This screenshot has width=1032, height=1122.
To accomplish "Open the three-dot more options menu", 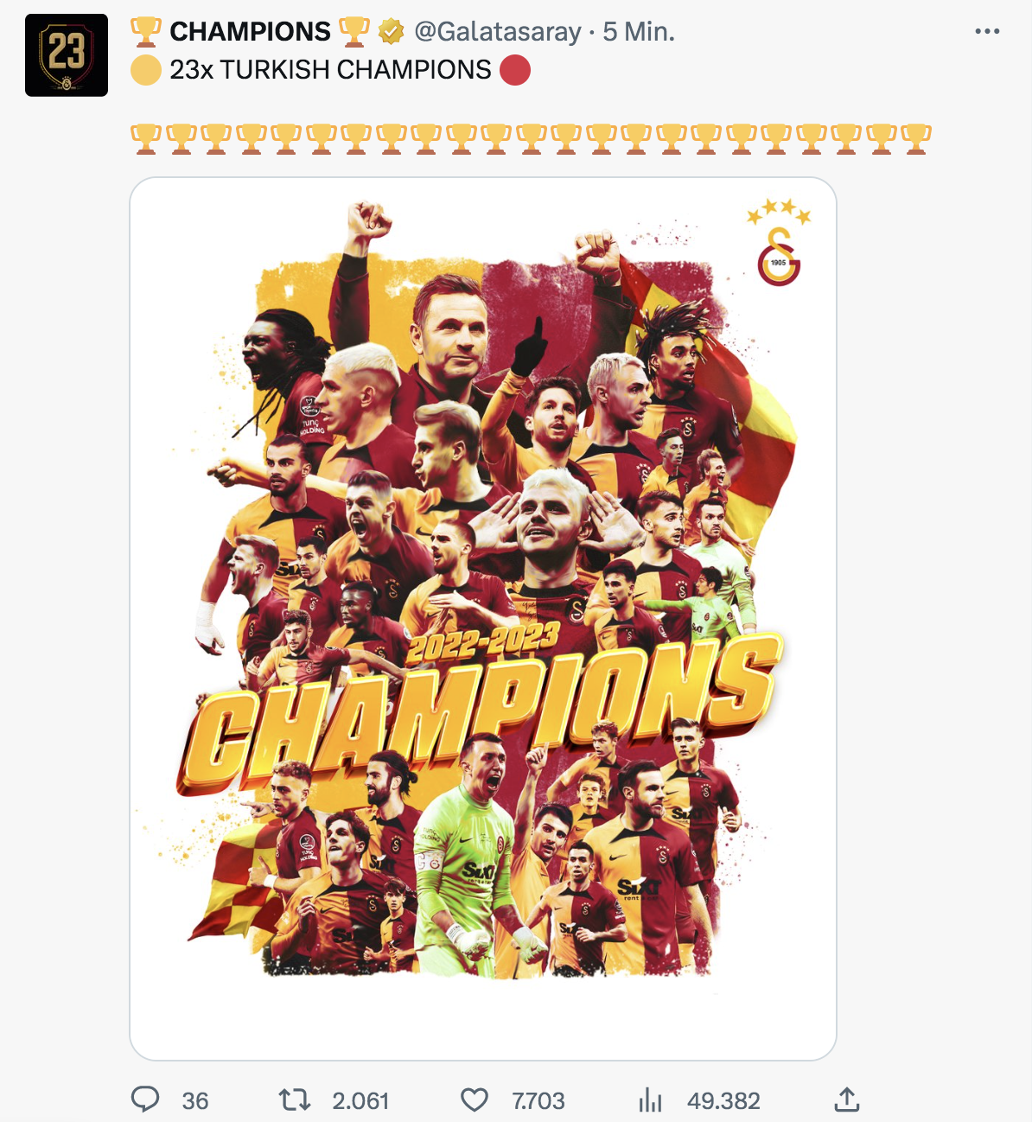I will 986,31.
